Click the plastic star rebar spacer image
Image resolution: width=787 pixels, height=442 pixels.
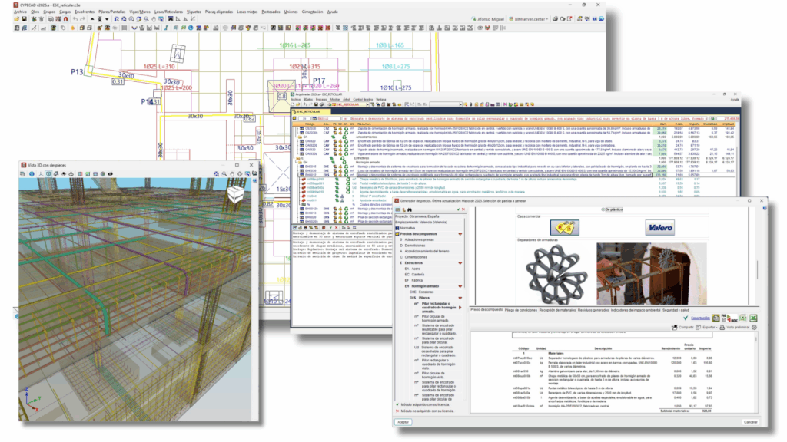[x=555, y=273]
